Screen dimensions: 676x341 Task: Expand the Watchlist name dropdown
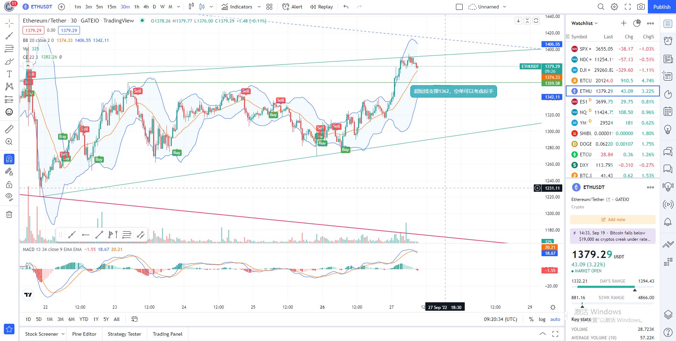click(596, 23)
